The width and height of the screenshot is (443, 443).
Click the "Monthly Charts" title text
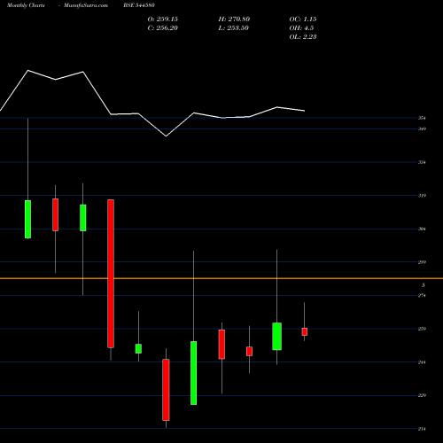pos(26,5)
